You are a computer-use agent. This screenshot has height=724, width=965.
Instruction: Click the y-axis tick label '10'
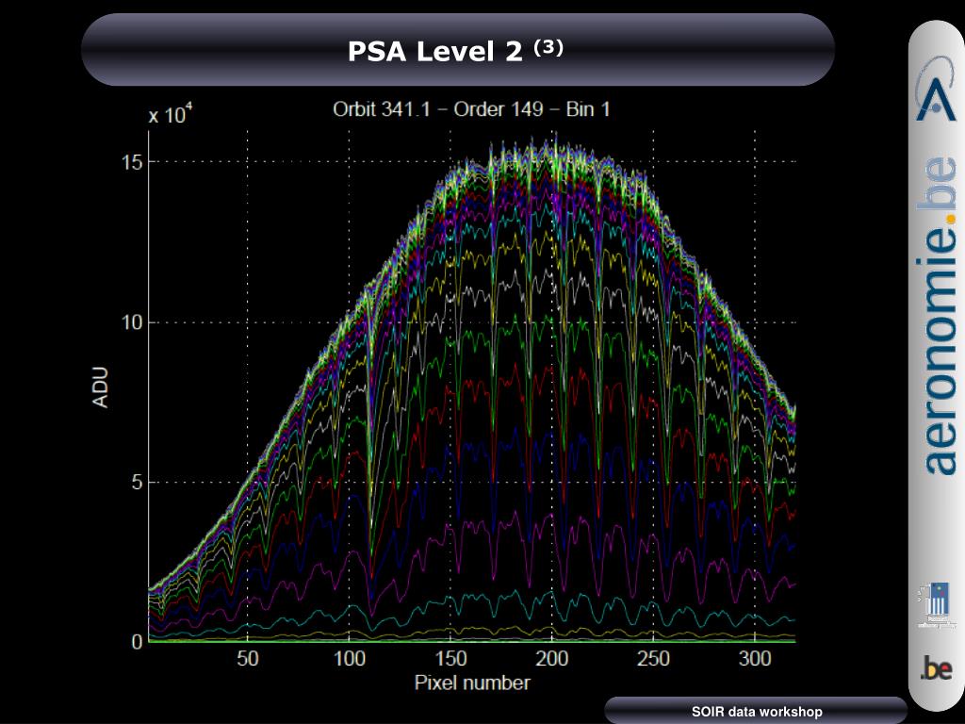click(x=132, y=322)
